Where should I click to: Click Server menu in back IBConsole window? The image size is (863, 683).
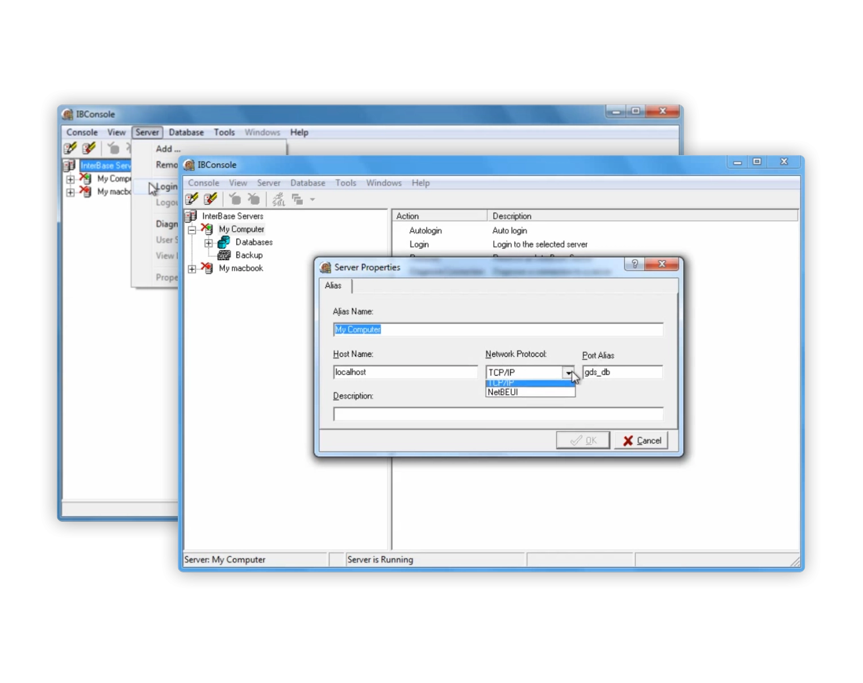147,132
